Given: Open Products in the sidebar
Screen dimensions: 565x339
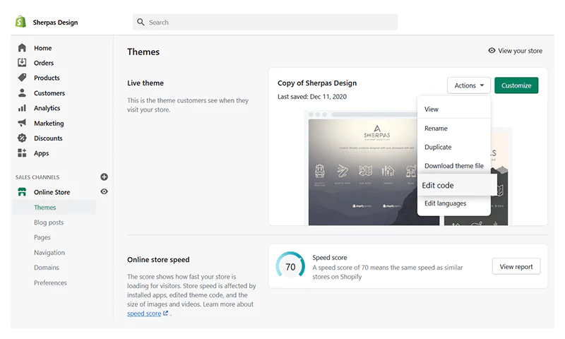Looking at the screenshot, I should click(47, 78).
